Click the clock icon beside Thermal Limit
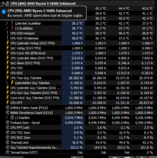This screenshot has height=158, width=157. click(8, 143)
